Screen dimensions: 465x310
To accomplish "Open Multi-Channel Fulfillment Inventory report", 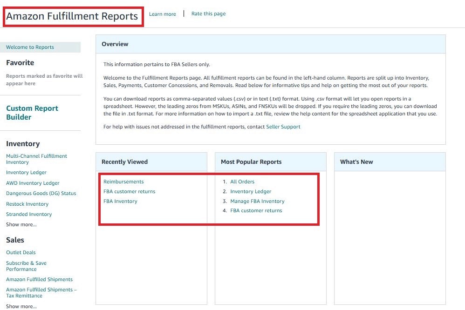I will pos(36,159).
